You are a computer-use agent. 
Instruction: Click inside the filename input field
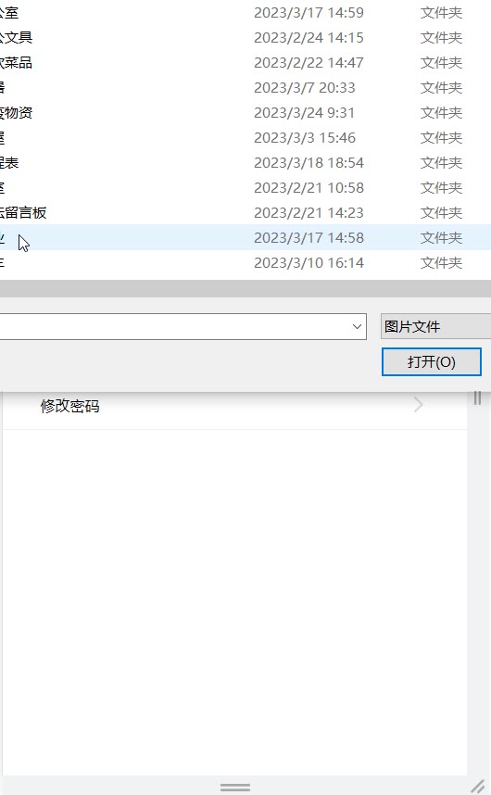tap(174, 326)
